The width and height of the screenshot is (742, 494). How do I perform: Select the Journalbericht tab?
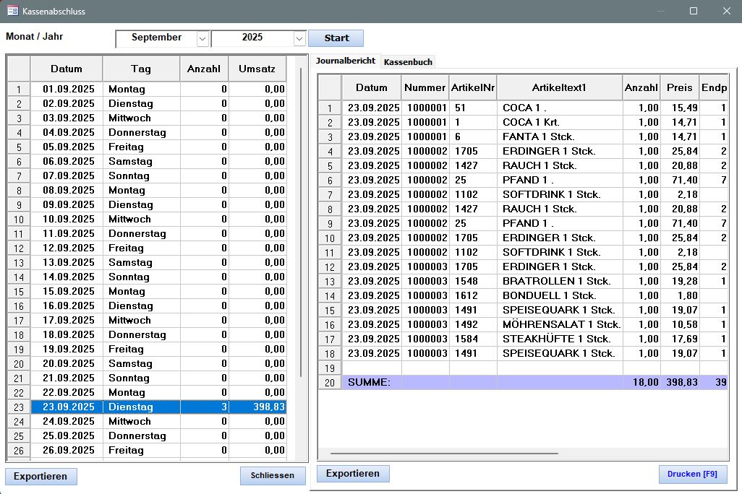point(346,61)
